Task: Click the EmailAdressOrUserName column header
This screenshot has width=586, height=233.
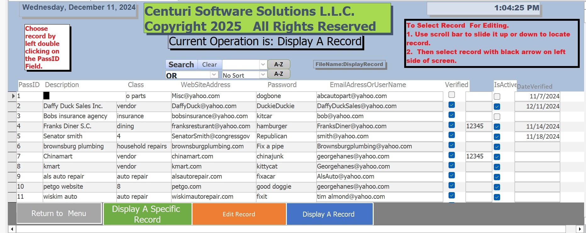Action: (368, 85)
